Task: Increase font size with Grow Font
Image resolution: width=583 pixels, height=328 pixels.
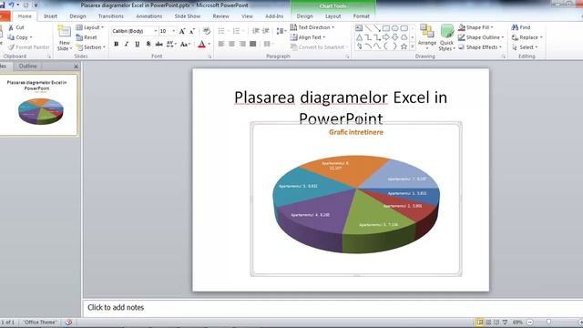Action: tap(182, 31)
